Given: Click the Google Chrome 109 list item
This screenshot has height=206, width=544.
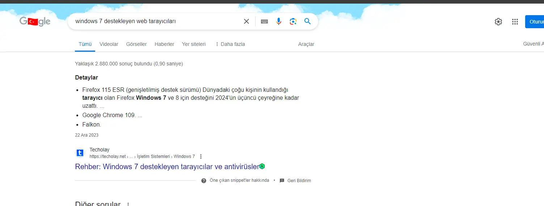Looking at the screenshot, I should point(112,115).
